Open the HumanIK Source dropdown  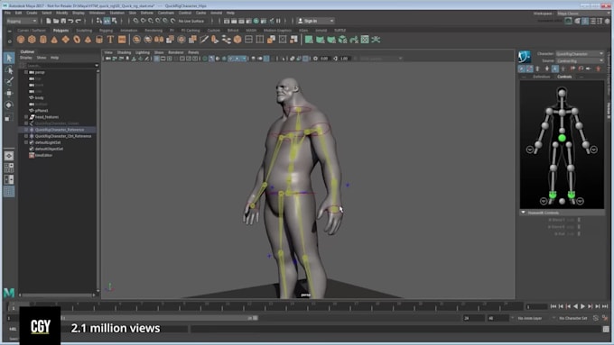tap(579, 60)
